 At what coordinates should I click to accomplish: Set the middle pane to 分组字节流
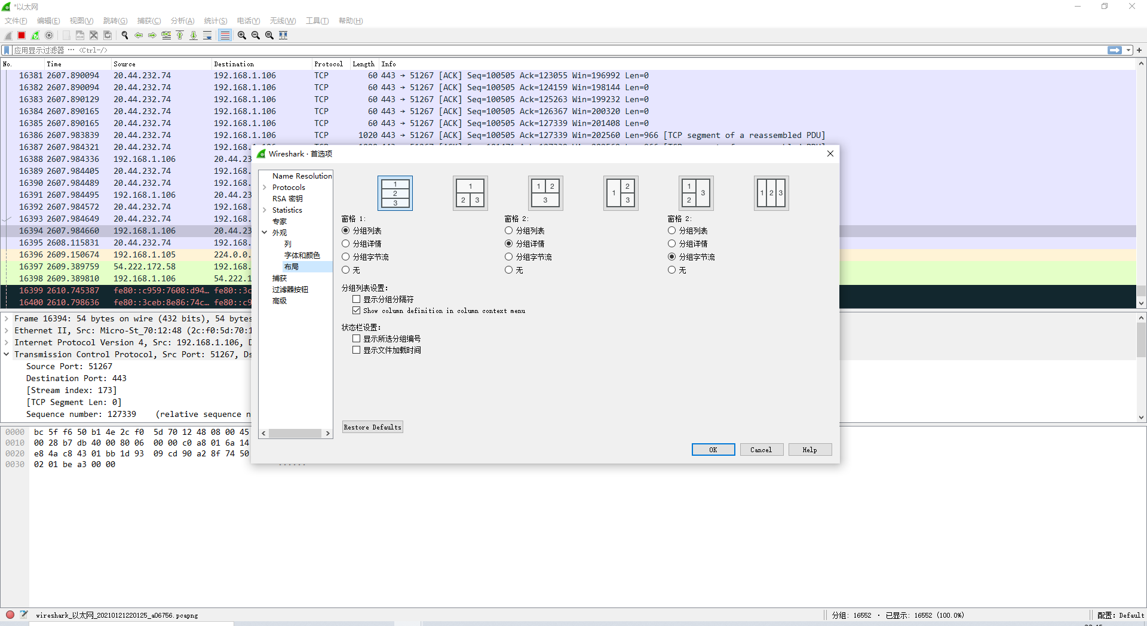[528, 257]
